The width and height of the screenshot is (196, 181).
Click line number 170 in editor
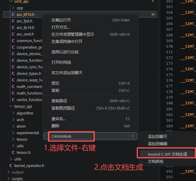click(169, 46)
